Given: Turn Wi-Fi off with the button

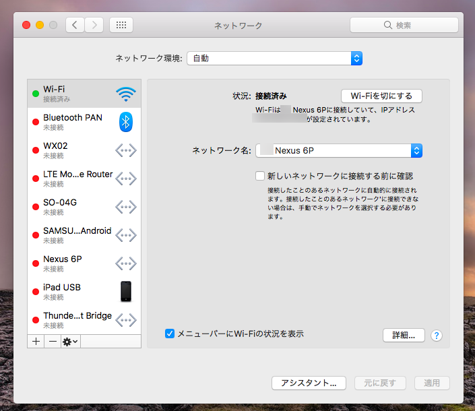Looking at the screenshot, I should (x=381, y=96).
